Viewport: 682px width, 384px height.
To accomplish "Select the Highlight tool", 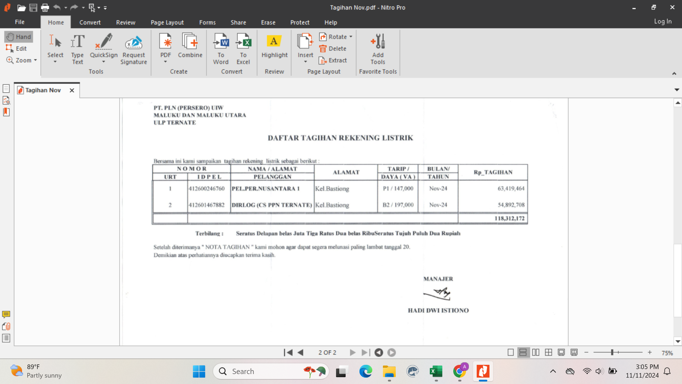I will click(275, 46).
